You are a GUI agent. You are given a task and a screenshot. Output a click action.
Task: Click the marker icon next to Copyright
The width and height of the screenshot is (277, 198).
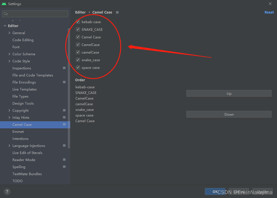pyautogui.click(x=64, y=110)
